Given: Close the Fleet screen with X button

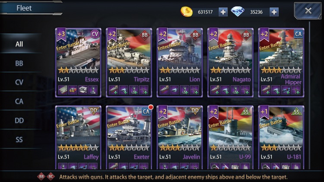Looking at the screenshot, I should [308, 11].
